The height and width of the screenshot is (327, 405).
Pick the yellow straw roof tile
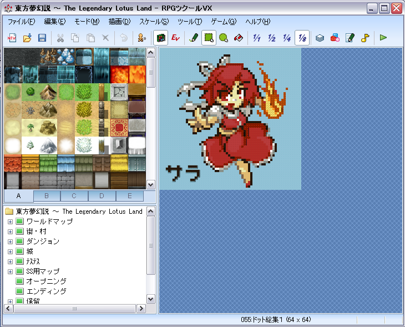[x=119, y=163]
